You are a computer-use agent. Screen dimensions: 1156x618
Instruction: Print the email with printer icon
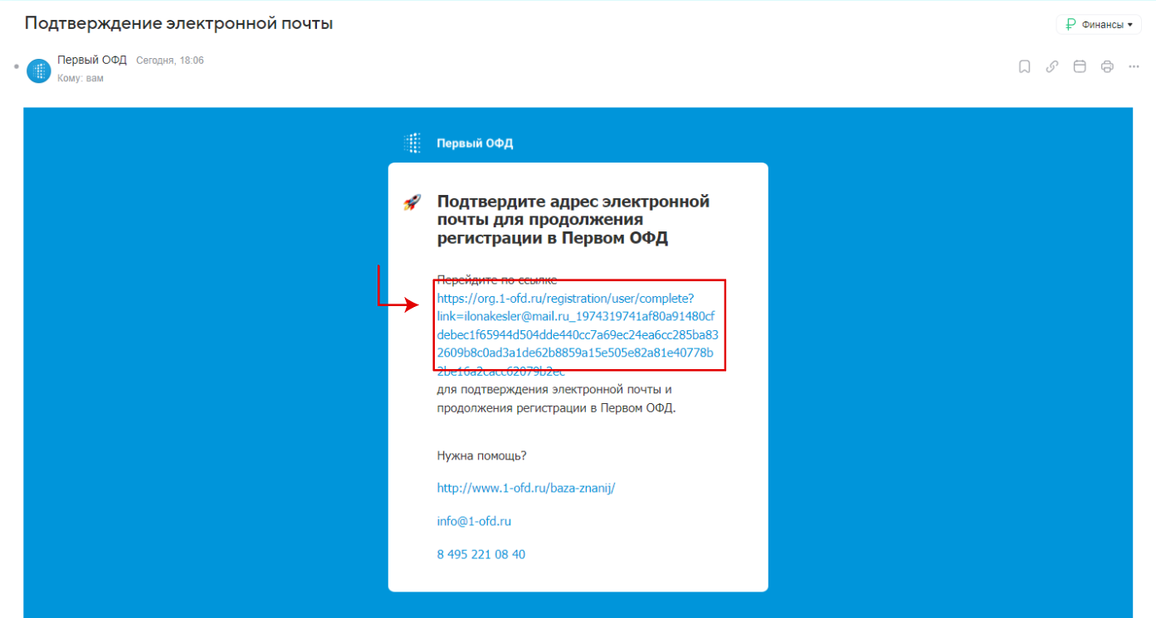(x=1107, y=67)
